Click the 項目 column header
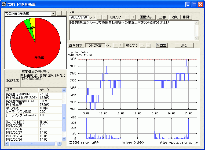Viewport: 205px width, 150px height. (x=21, y=90)
